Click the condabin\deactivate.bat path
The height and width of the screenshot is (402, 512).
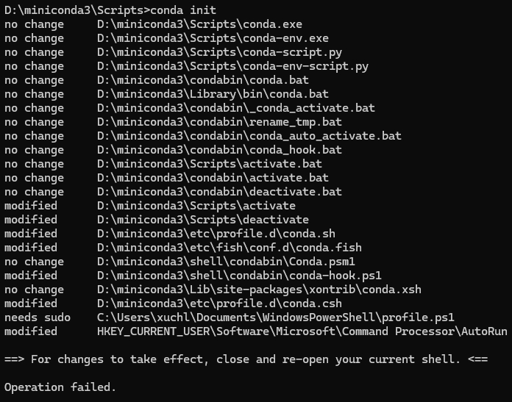[219, 192]
